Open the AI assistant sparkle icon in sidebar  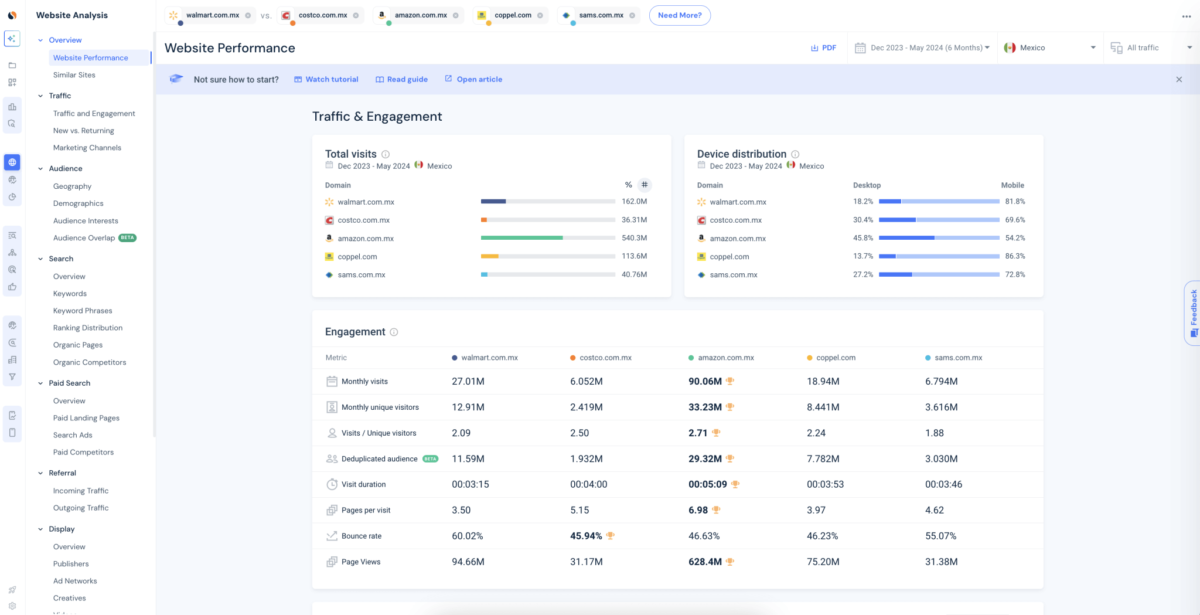(x=12, y=38)
